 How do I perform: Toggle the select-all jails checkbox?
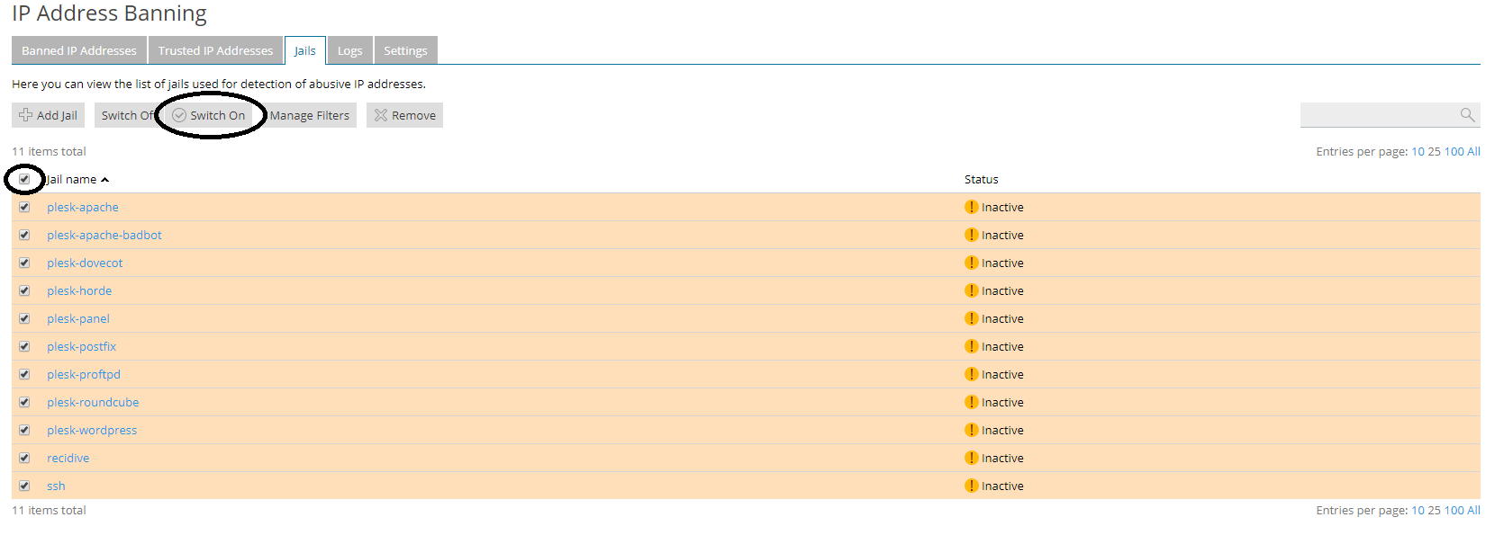pyautogui.click(x=24, y=179)
